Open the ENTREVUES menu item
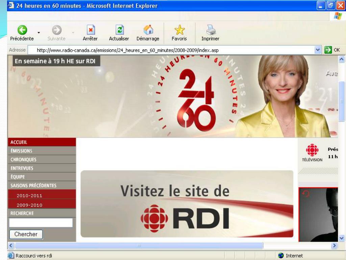The image size is (346, 260). [42, 168]
